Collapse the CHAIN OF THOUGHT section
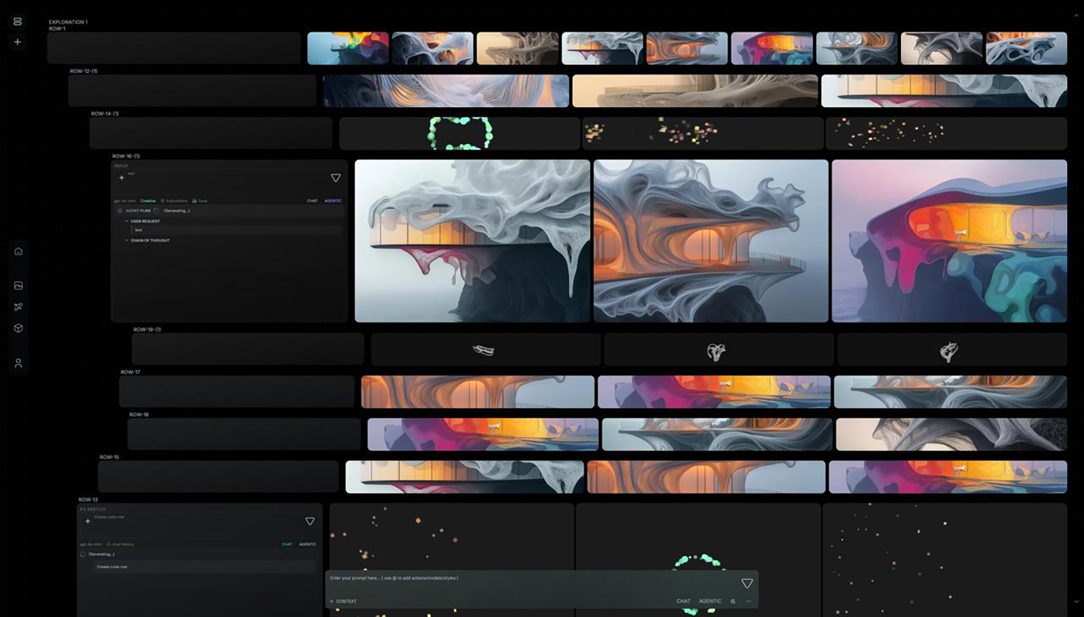This screenshot has width=1084, height=617. [x=127, y=240]
